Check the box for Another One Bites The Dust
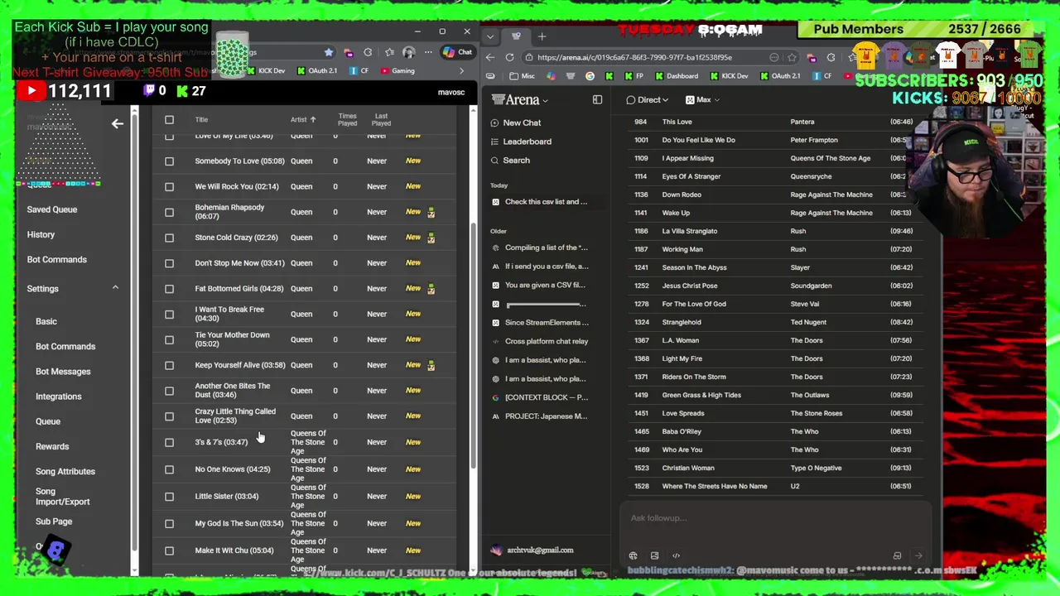Screen dimensions: 1060x596 pos(169,391)
